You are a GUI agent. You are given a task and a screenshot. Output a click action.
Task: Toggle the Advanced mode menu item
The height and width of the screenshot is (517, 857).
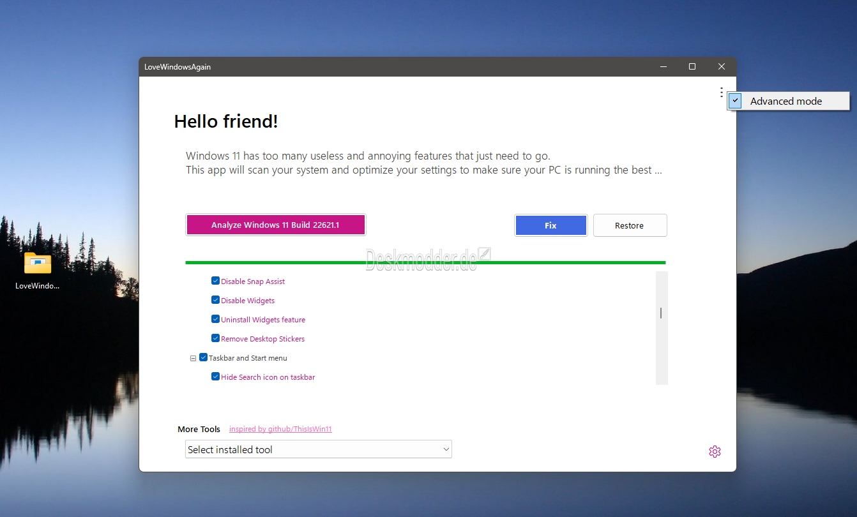(x=789, y=101)
